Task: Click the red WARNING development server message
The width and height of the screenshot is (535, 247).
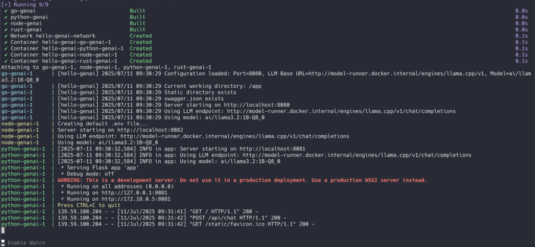Action: (242, 180)
